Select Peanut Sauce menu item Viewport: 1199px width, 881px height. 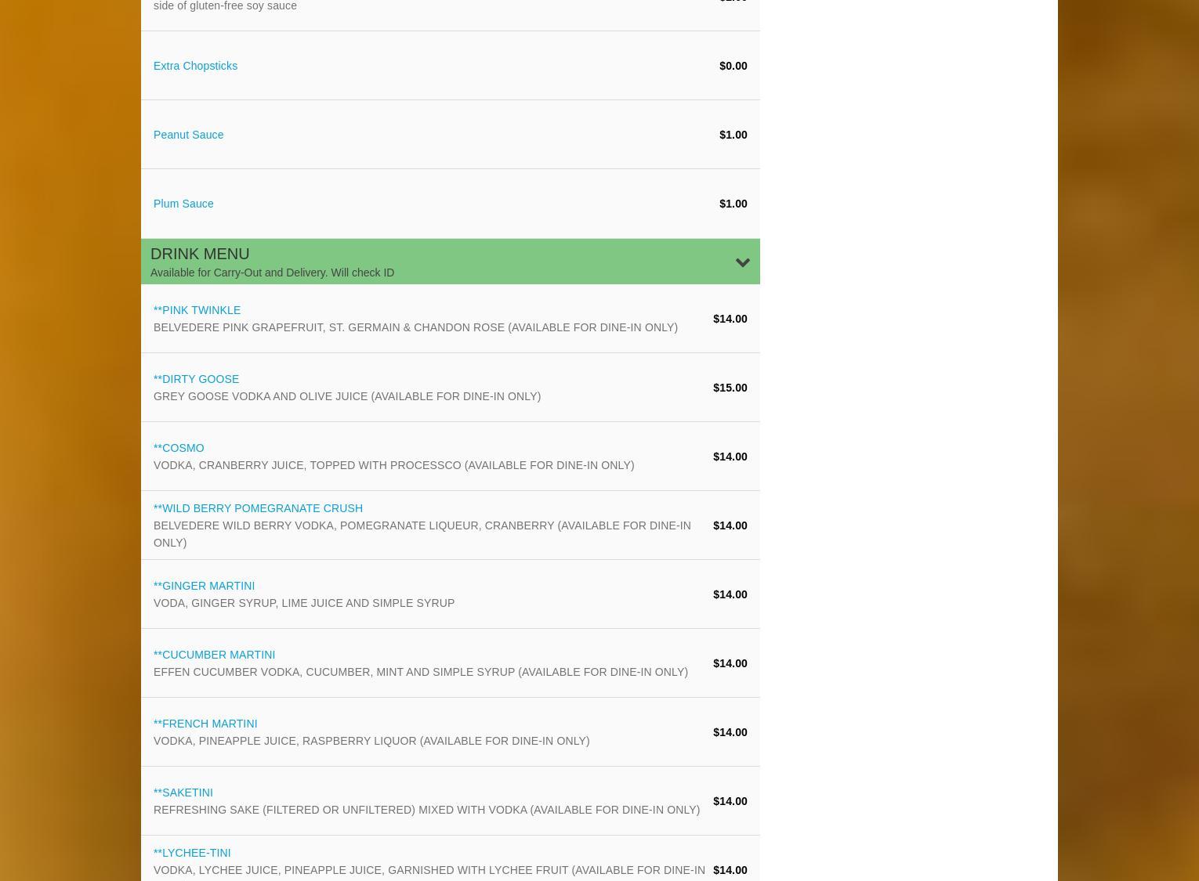click(x=188, y=135)
